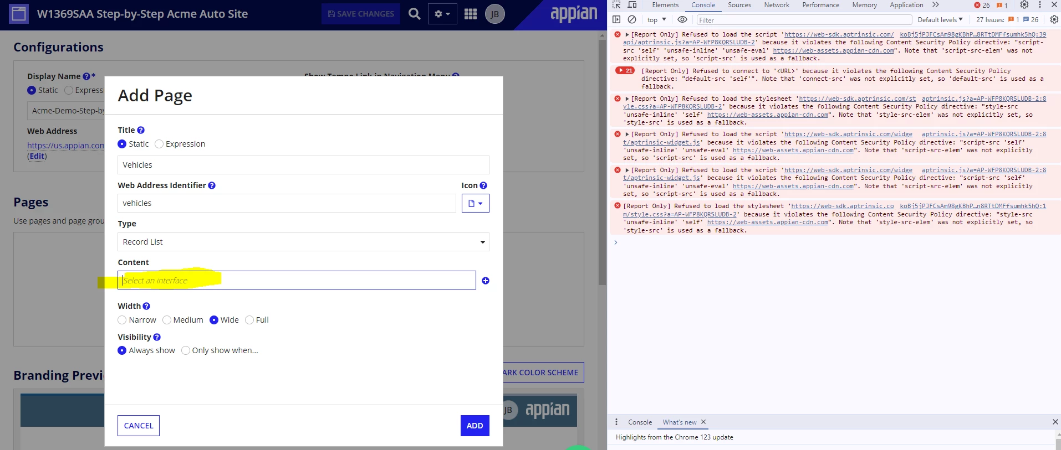1061x450 pixels.
Task: Expand the 21 grouped error messages badge
Action: 625,71
